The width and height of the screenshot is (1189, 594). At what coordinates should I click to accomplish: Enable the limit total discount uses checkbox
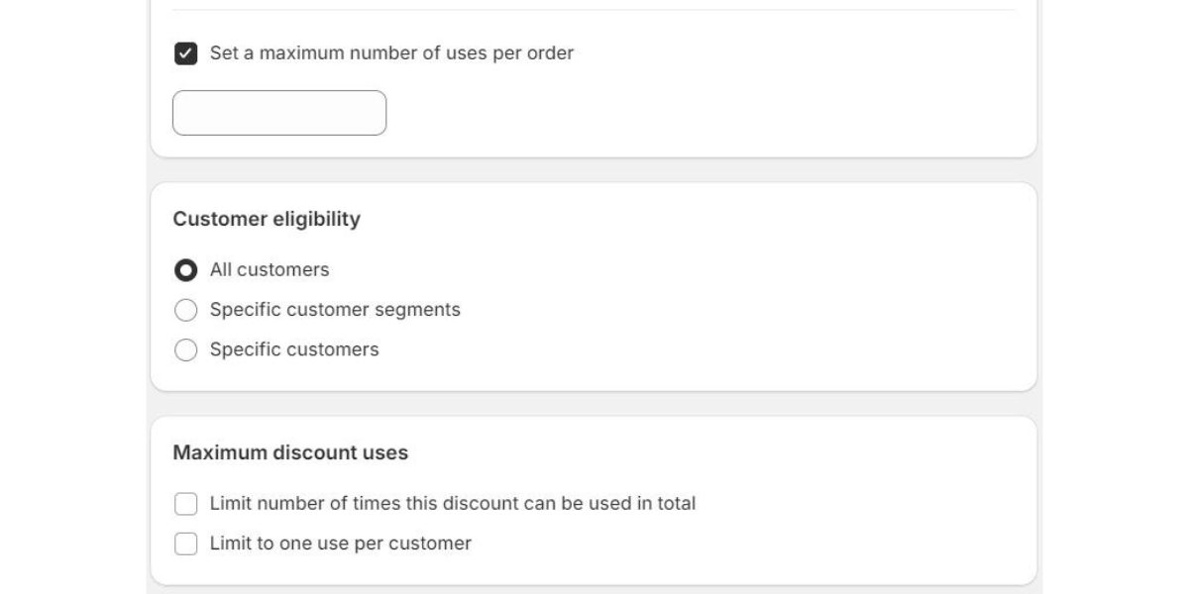point(185,504)
